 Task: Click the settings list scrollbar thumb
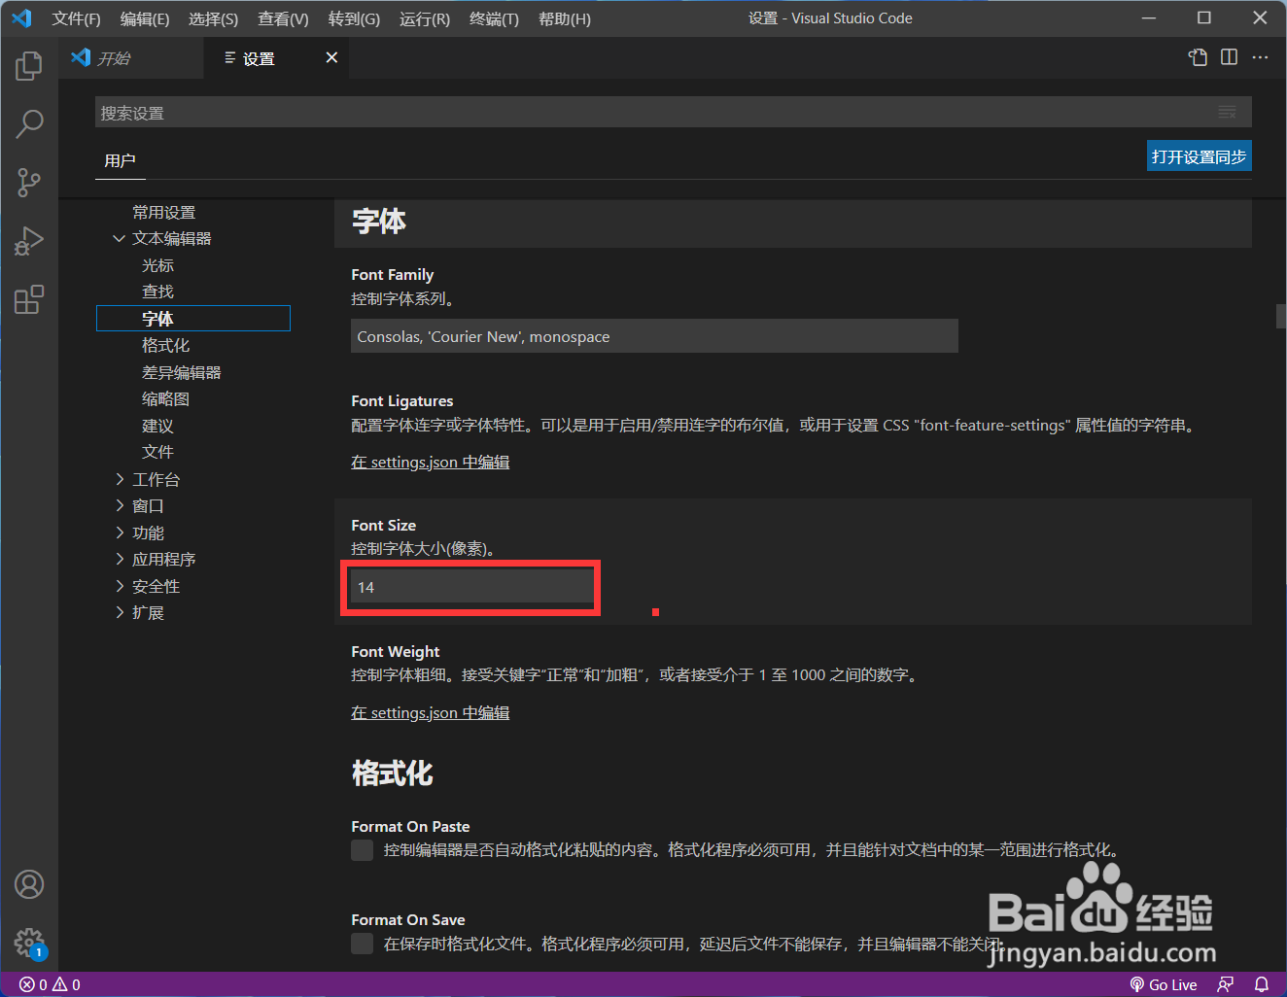coord(1281,316)
